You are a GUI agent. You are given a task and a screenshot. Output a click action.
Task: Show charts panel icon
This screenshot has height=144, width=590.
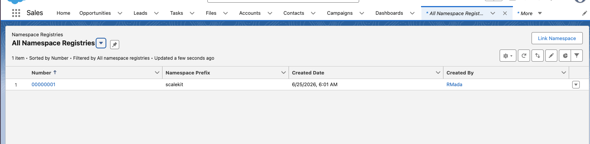point(565,56)
